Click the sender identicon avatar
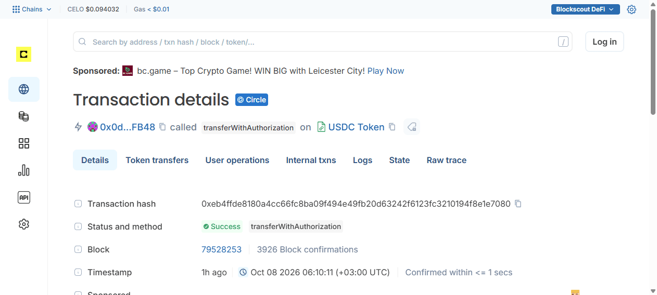The image size is (657, 295). point(93,127)
